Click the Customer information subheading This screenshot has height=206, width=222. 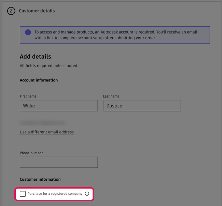pyautogui.click(x=40, y=179)
